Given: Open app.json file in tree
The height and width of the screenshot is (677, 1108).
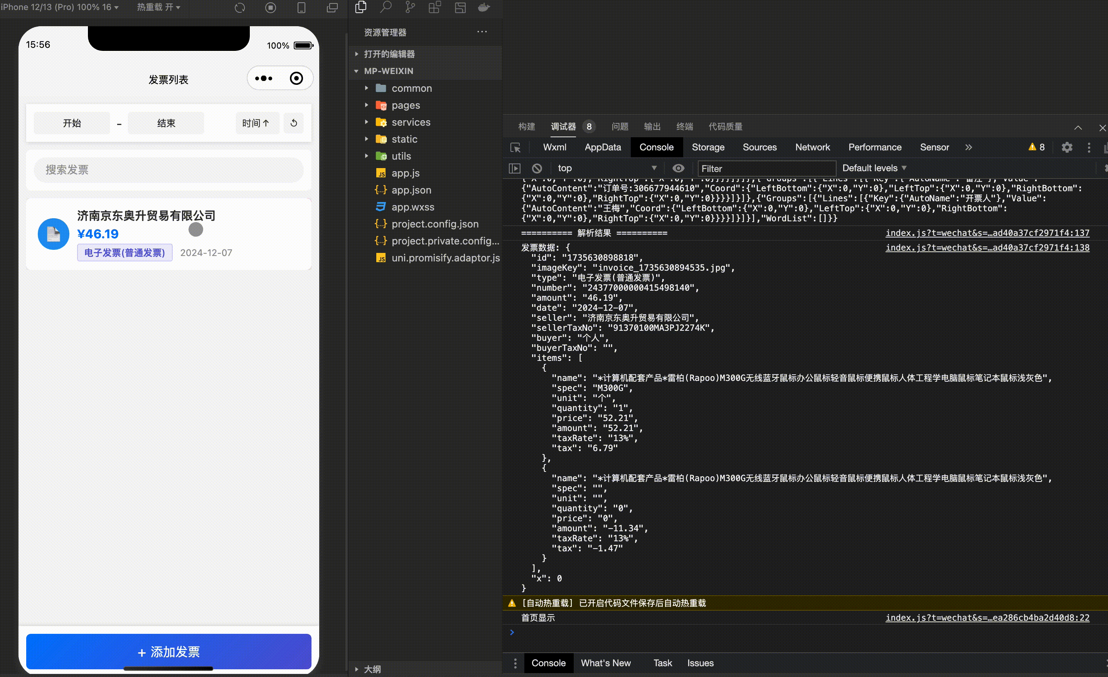Looking at the screenshot, I should (425, 190).
